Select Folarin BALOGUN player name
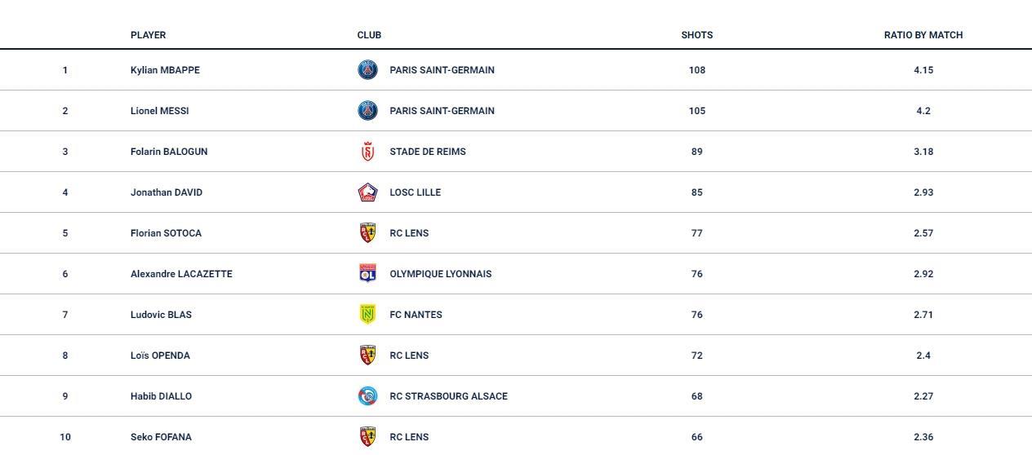The image size is (1032, 455). tap(169, 152)
